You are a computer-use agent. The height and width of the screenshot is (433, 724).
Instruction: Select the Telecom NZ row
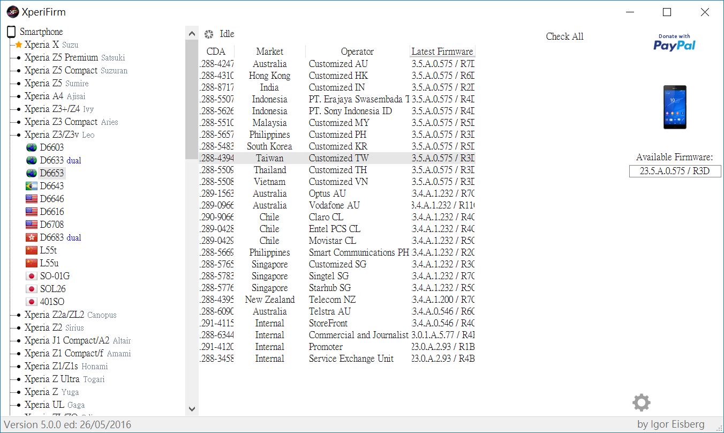[x=337, y=300]
